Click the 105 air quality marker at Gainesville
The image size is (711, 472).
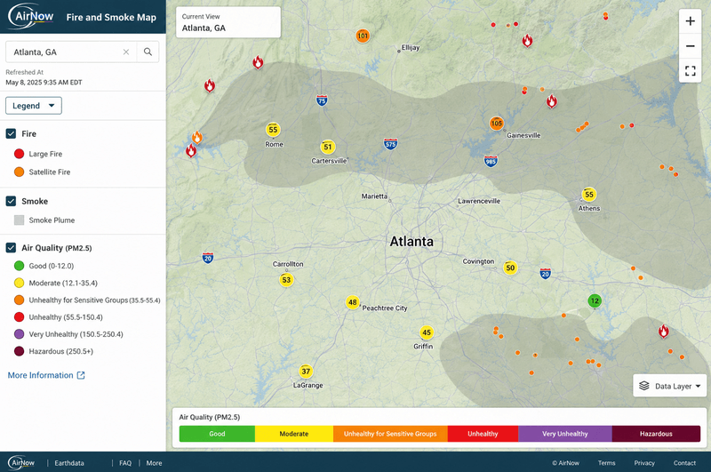[x=497, y=124]
